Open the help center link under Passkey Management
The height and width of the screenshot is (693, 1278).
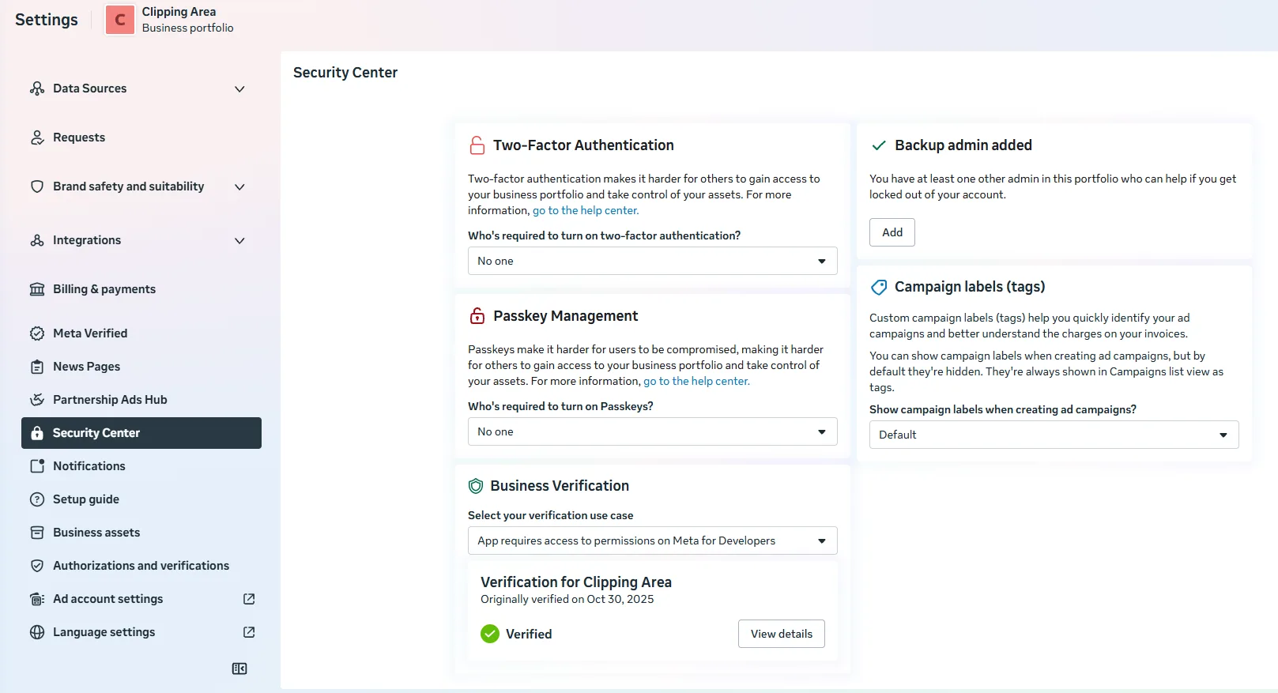[696, 381]
